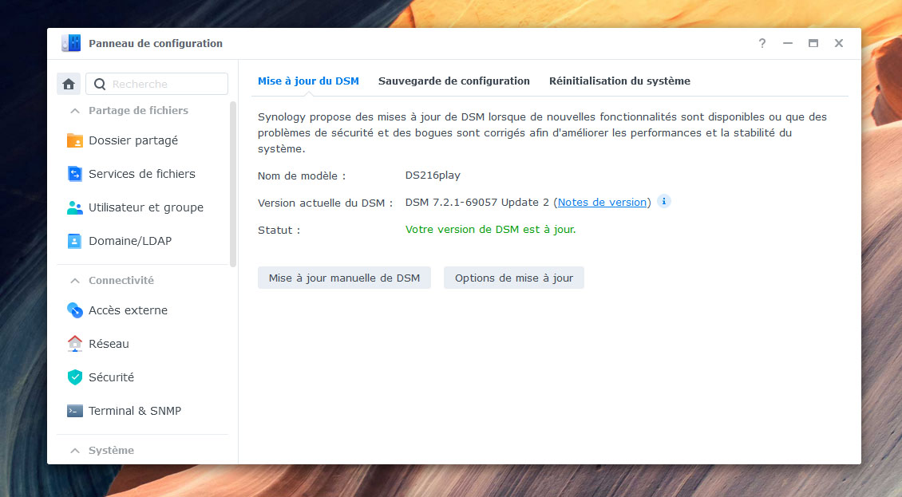902x497 pixels.
Task: Open the Dossier partagé folder icon
Action: pos(75,140)
